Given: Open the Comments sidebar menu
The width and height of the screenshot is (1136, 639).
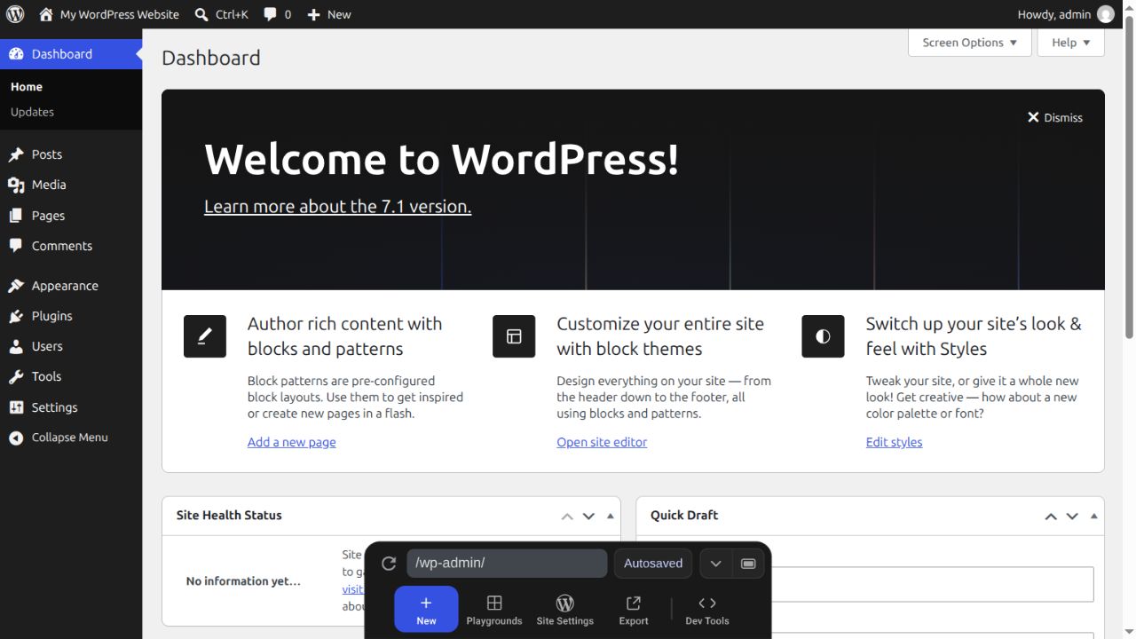Looking at the screenshot, I should [71, 246].
